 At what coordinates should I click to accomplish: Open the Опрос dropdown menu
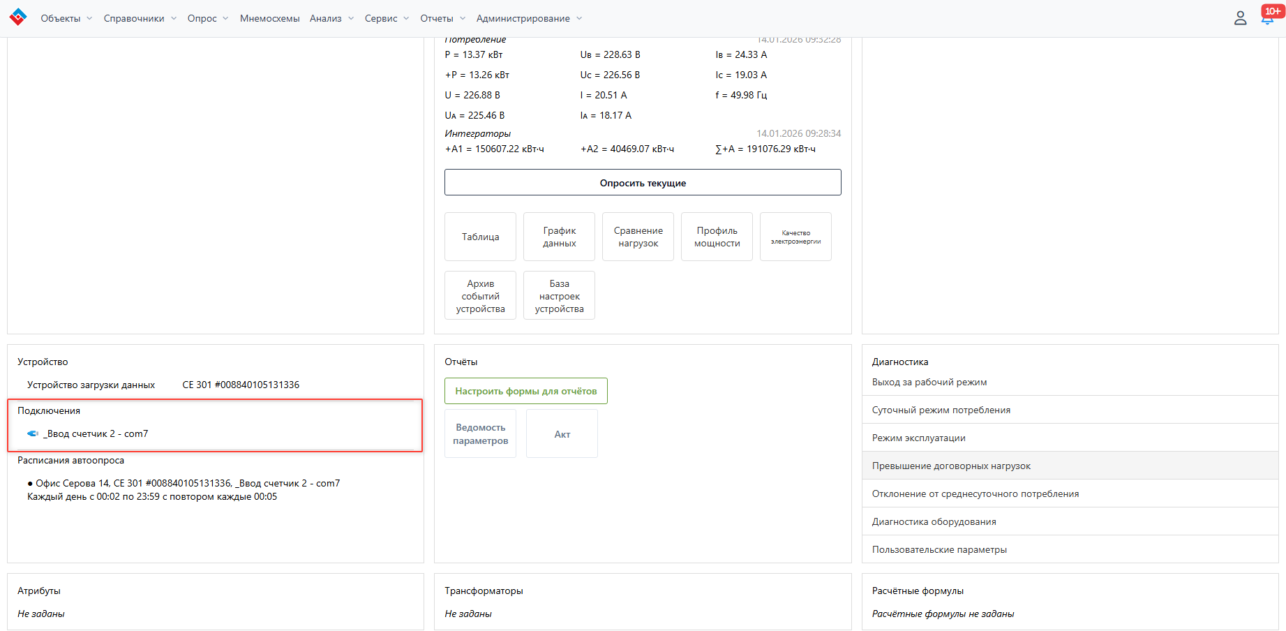tap(207, 18)
